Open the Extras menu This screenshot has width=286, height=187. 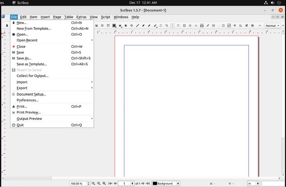pos(81,17)
